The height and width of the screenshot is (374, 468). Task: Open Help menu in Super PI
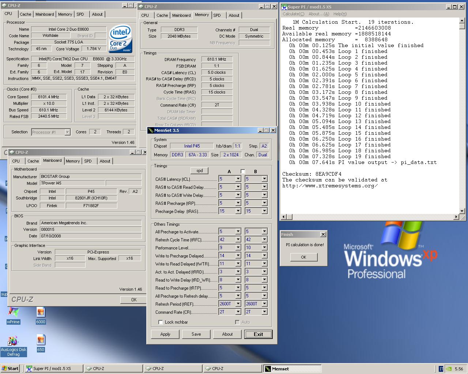click(x=340, y=14)
